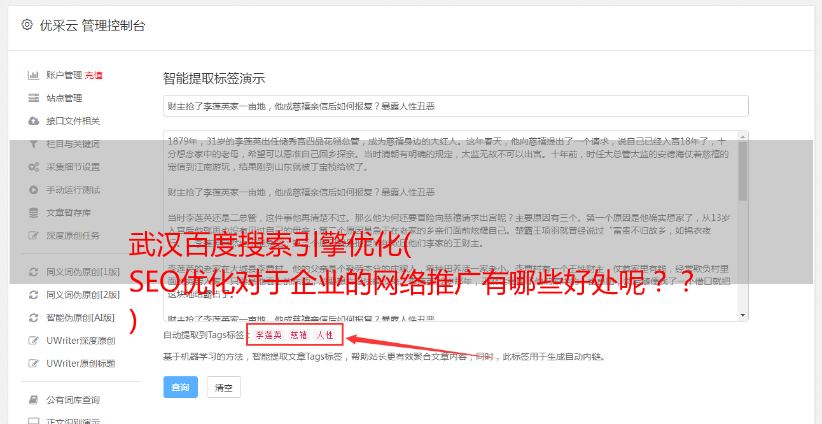Open the book icon for 公有词库查询
The height and width of the screenshot is (424, 822).
(34, 400)
